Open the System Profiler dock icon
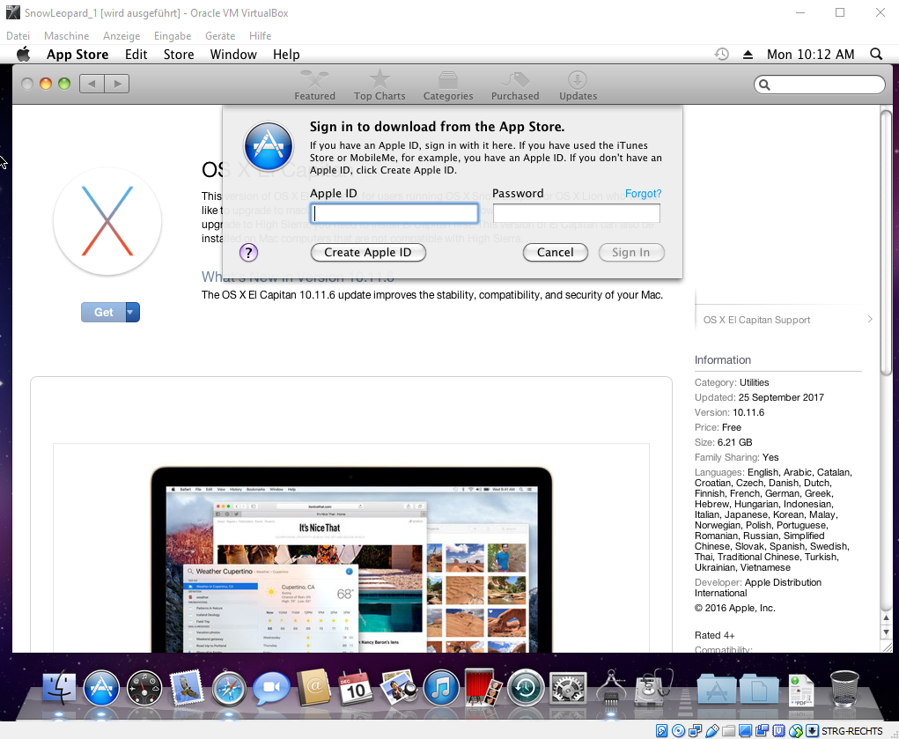 click(x=611, y=687)
